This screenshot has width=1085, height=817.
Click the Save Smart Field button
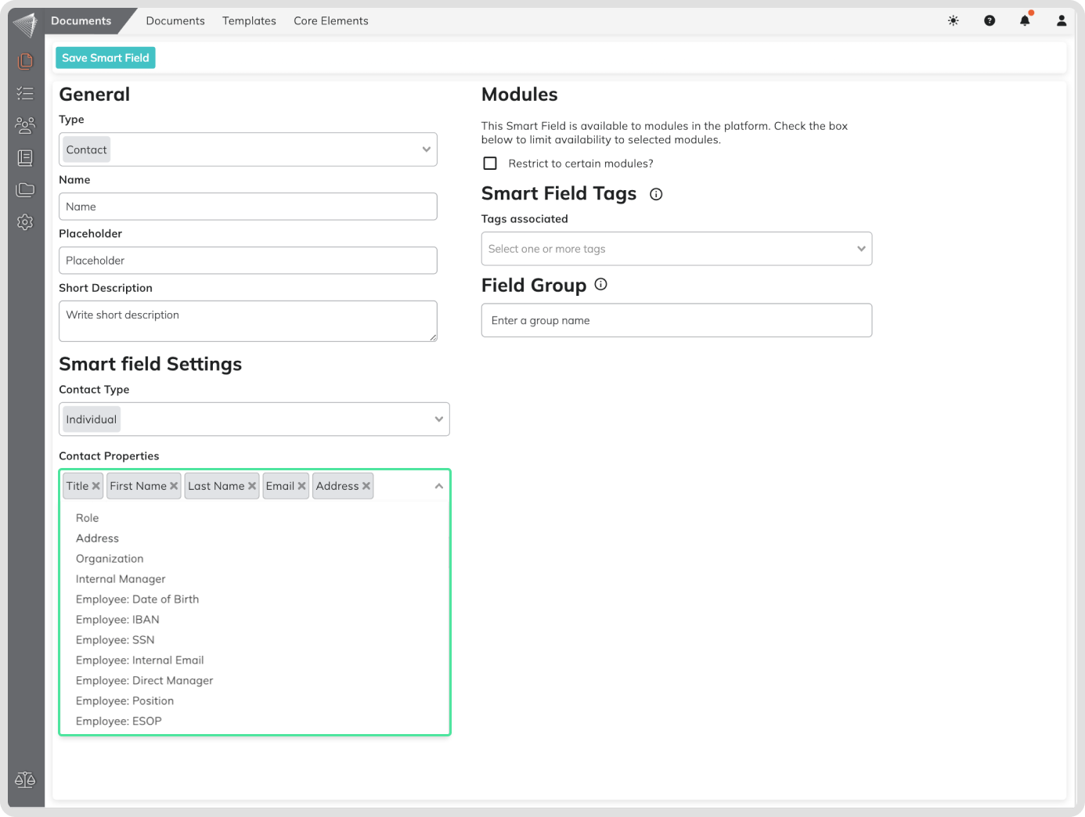[106, 58]
